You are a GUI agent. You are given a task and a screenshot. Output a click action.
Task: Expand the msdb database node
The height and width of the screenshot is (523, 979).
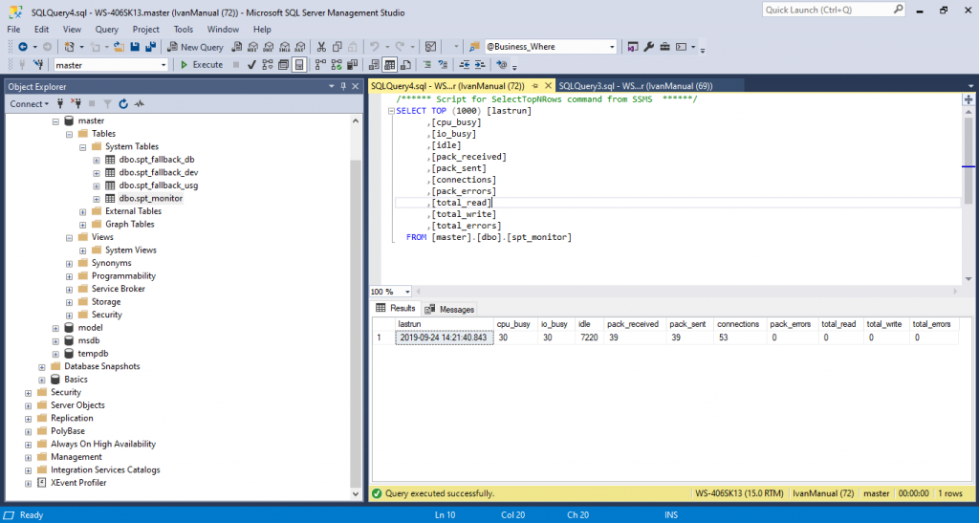pos(56,341)
